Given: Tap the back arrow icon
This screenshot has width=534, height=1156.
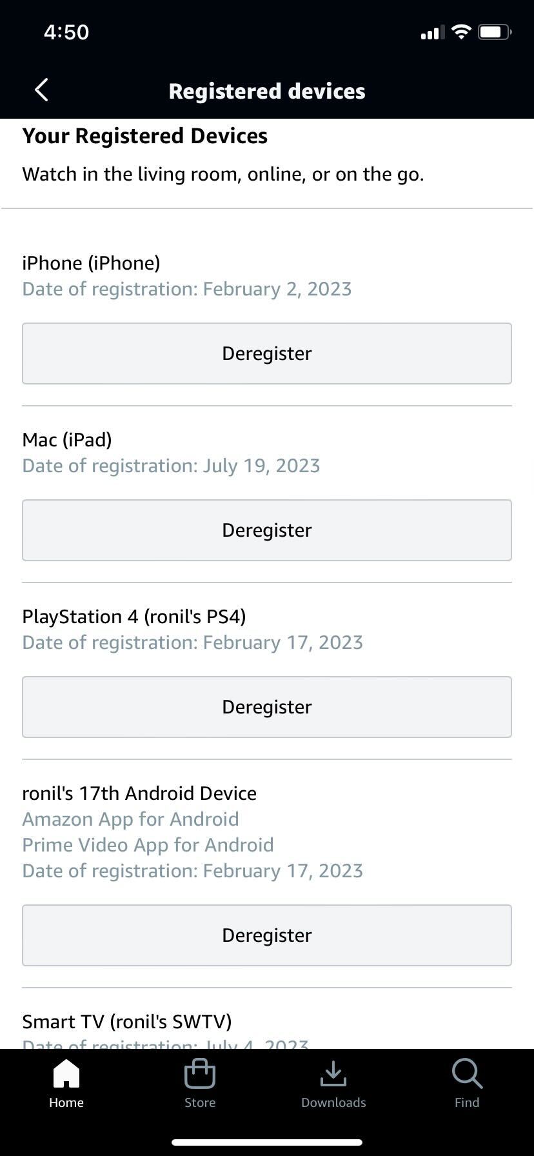Looking at the screenshot, I should 41,90.
